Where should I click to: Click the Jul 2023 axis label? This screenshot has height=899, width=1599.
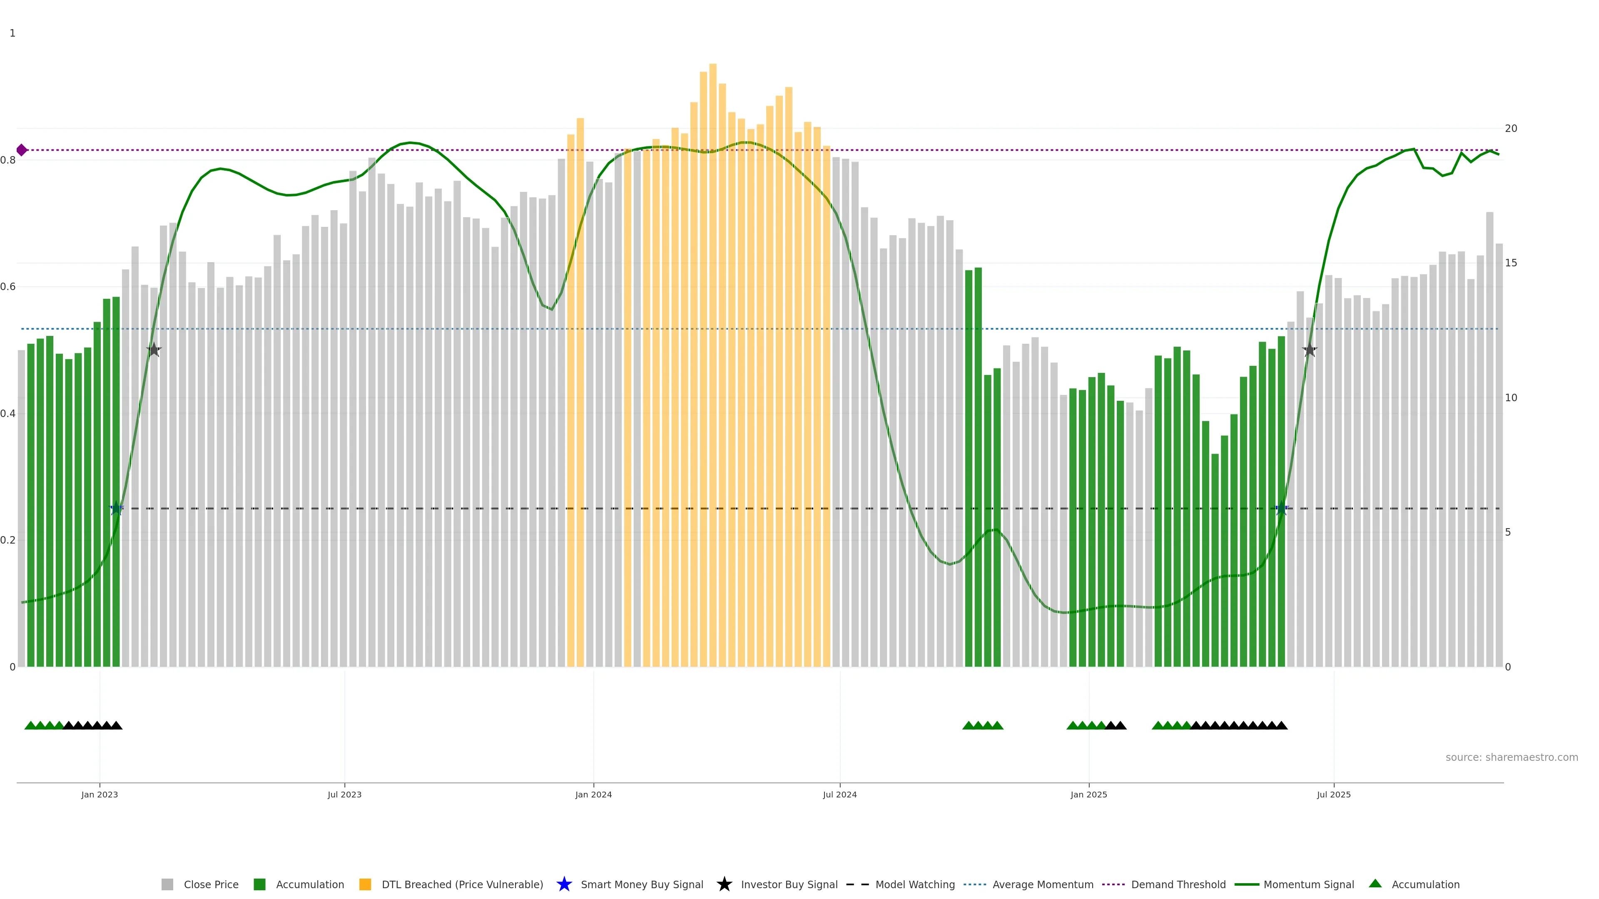point(344,794)
